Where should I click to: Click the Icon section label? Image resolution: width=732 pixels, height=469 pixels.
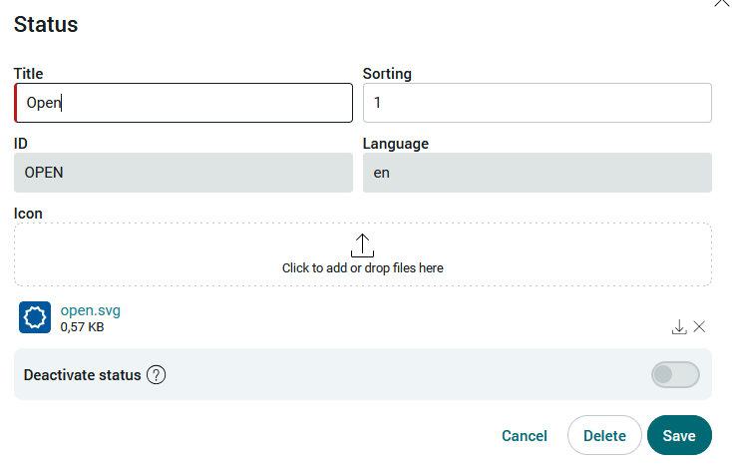pos(28,214)
